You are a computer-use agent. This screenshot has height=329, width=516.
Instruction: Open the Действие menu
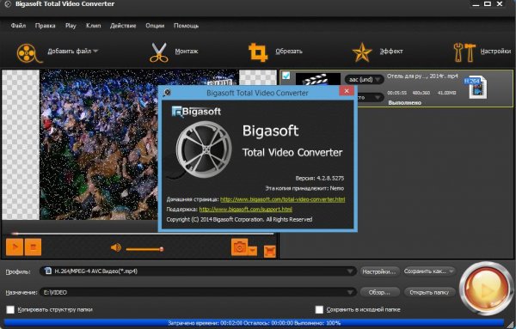pyautogui.click(x=123, y=25)
